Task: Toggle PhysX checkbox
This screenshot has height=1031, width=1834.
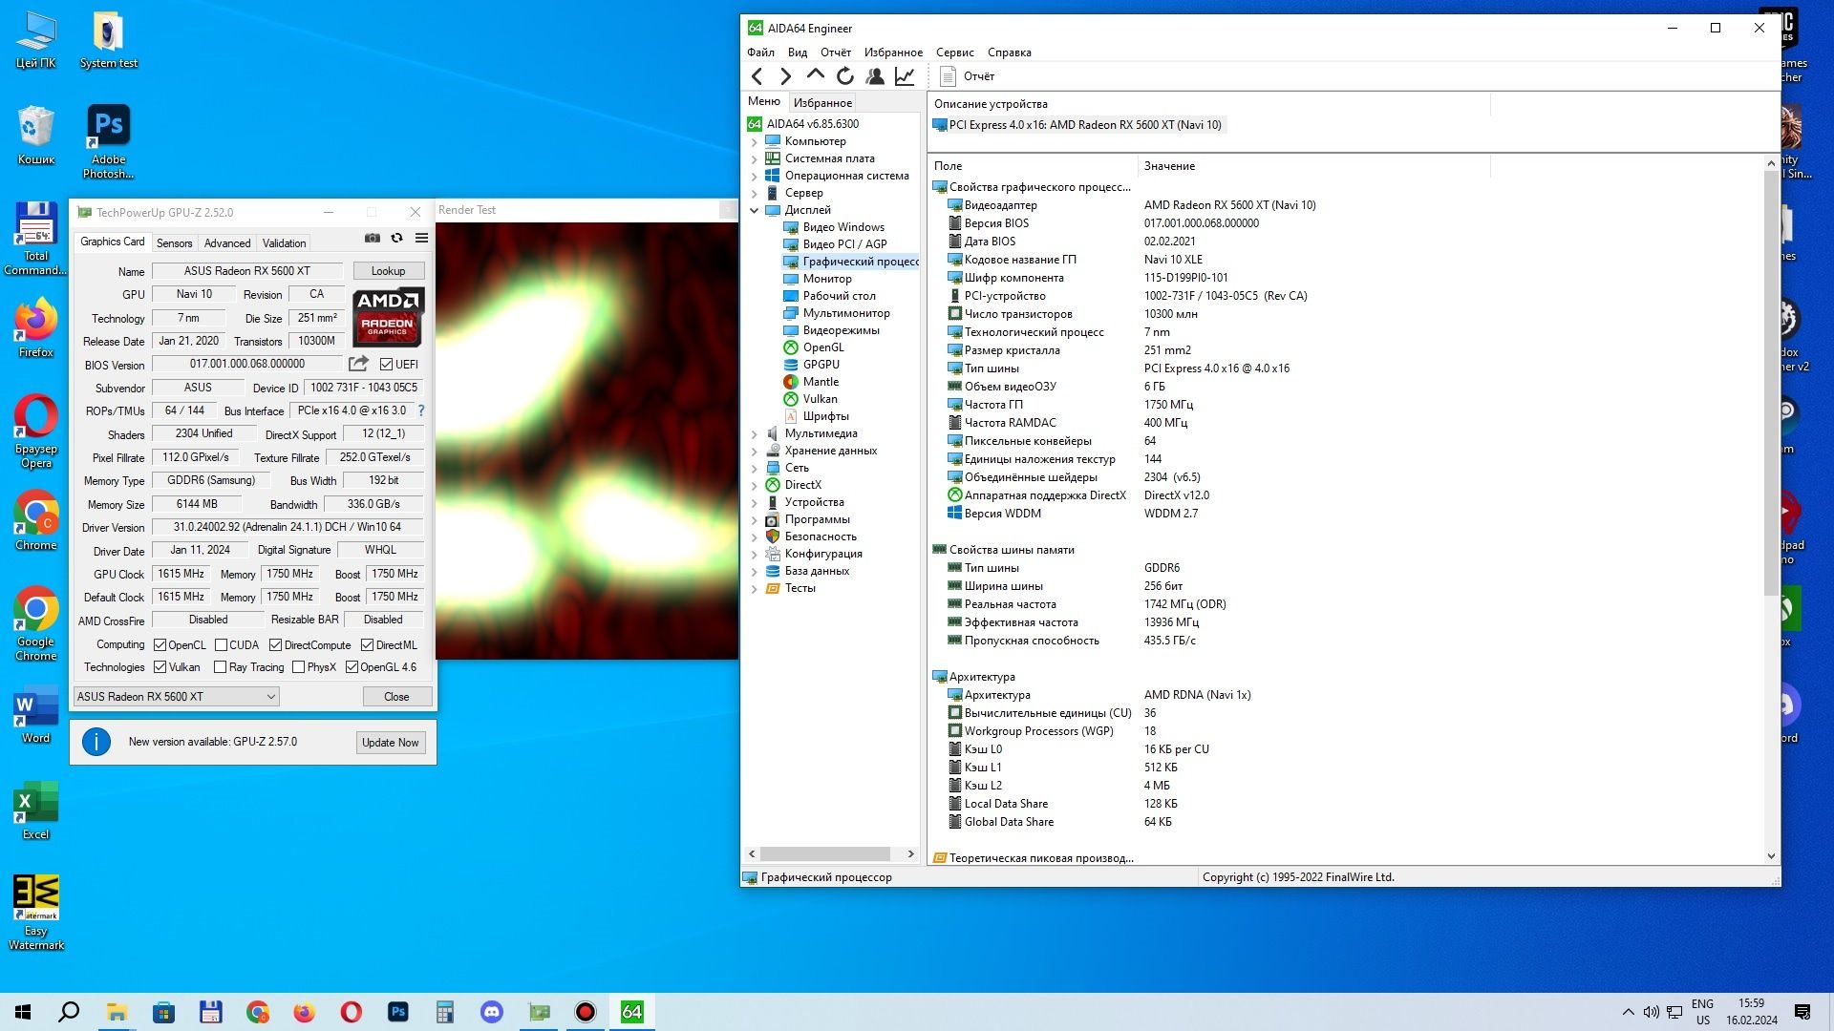Action: [x=298, y=667]
